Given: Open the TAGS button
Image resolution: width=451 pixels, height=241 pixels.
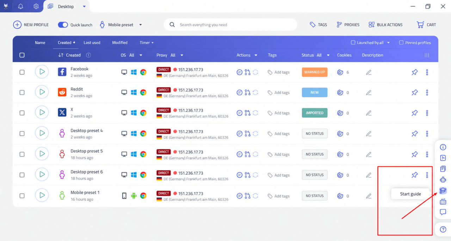Looking at the screenshot, I should [318, 25].
